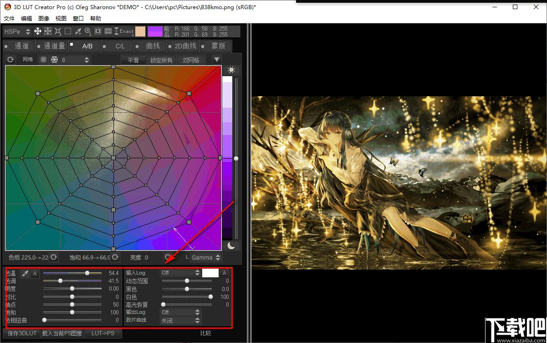547x343 pixels.
Task: Click the anime girl preview image
Action: (x=399, y=182)
